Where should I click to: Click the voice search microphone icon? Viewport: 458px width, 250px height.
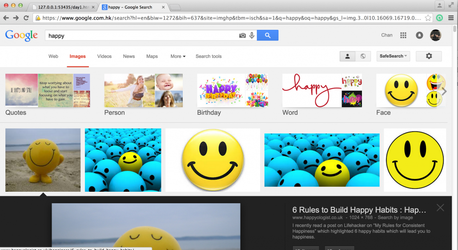252,36
